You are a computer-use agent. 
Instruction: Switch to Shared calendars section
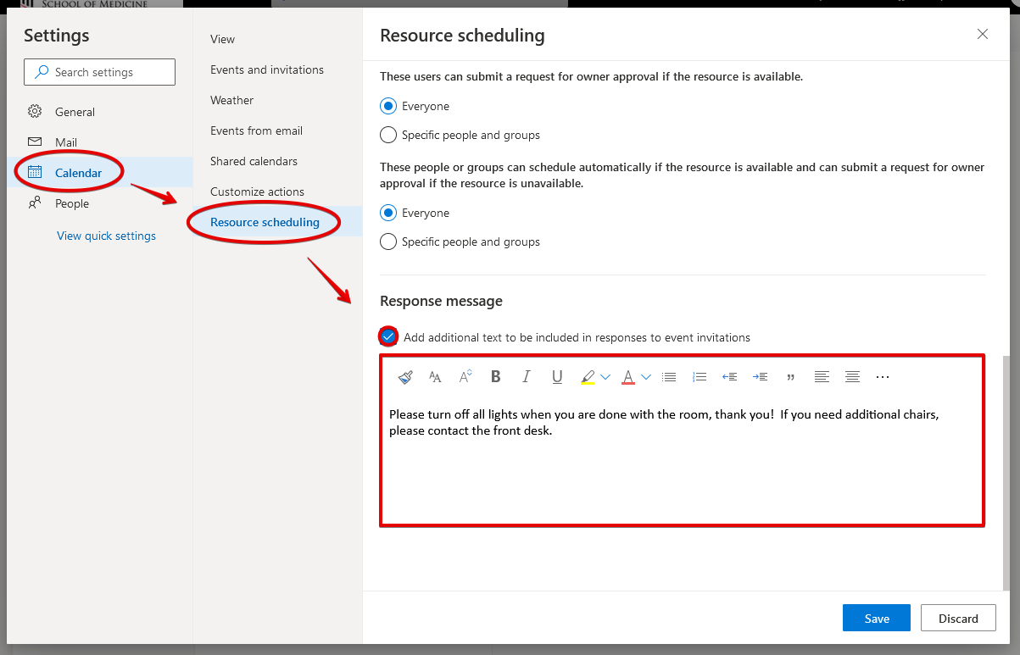[x=254, y=161]
